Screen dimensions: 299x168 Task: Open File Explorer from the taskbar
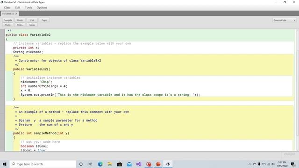(x=110, y=164)
